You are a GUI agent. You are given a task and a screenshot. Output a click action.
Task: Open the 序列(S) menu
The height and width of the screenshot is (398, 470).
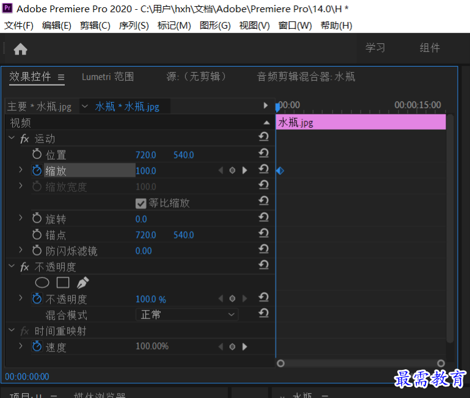coord(134,26)
